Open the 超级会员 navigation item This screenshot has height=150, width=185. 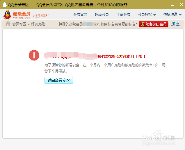pyautogui.click(x=102, y=15)
